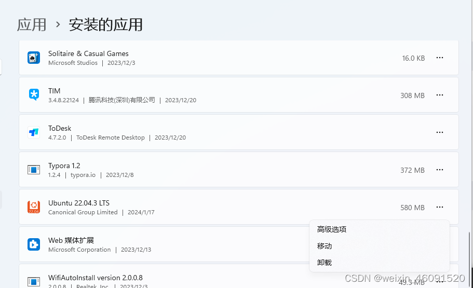The width and height of the screenshot is (473, 288).
Task: Click the Web 媒体扩展 app icon
Action: pyautogui.click(x=34, y=244)
